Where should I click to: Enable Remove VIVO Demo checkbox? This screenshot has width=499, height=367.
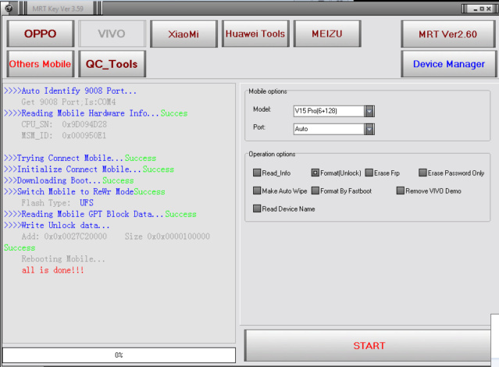(x=400, y=191)
